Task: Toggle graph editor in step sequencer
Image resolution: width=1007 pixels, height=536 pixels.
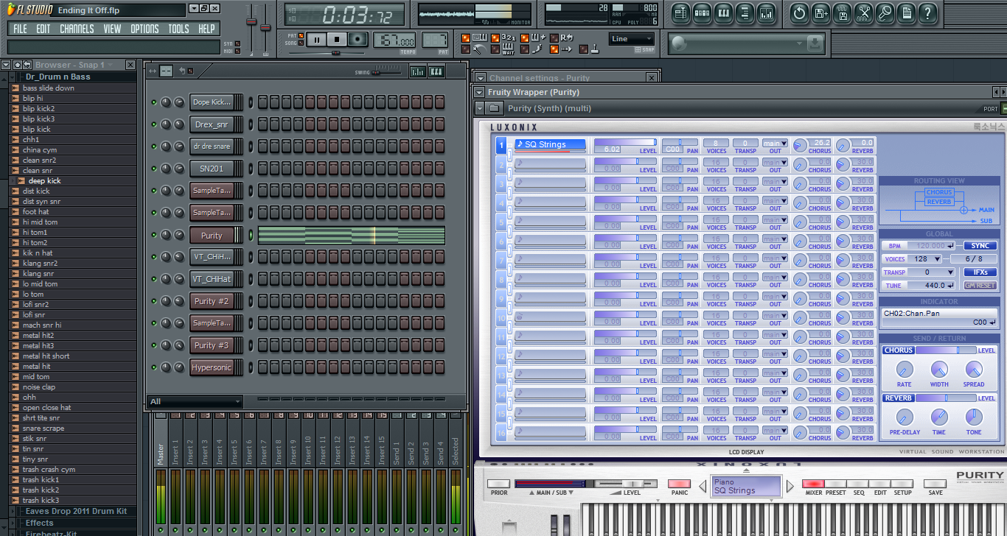Action: click(418, 71)
